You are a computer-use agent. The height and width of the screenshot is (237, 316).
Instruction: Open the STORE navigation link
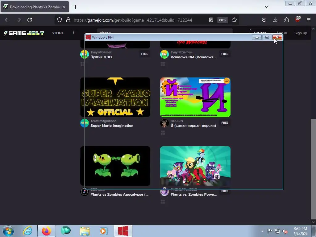(x=58, y=33)
